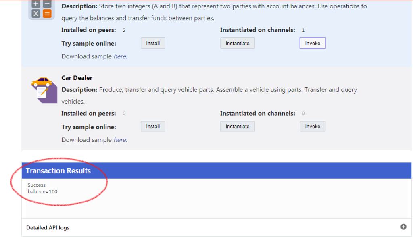Click Car Dealer 'Instantiated on channels:' label
The width and height of the screenshot is (413, 237).
coord(258,114)
